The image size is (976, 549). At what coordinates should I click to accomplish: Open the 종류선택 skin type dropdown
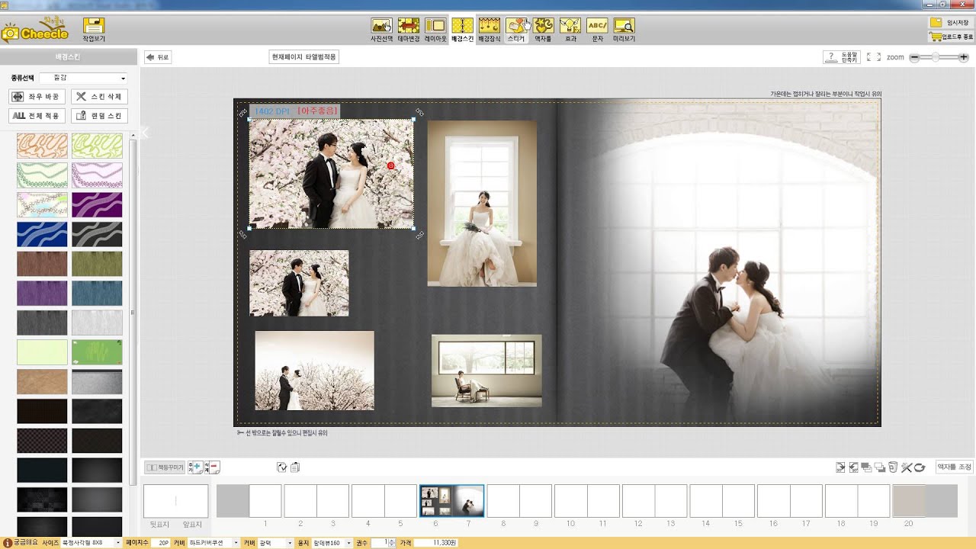pos(83,78)
